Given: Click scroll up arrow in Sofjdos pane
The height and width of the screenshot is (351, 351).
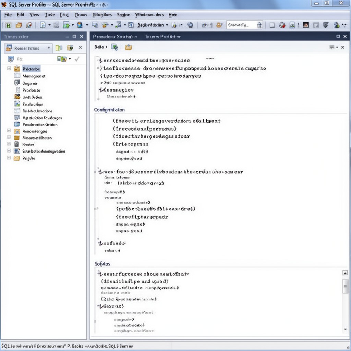Looking at the screenshot, I should (x=345, y=273).
